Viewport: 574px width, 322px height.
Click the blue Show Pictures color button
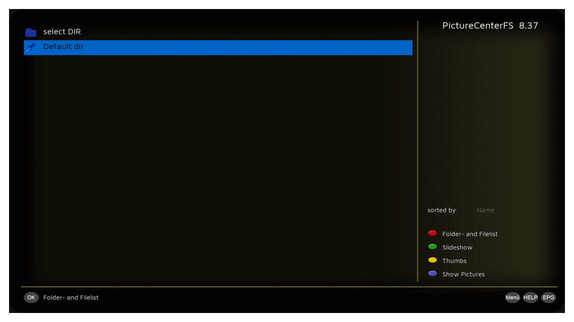click(x=432, y=273)
